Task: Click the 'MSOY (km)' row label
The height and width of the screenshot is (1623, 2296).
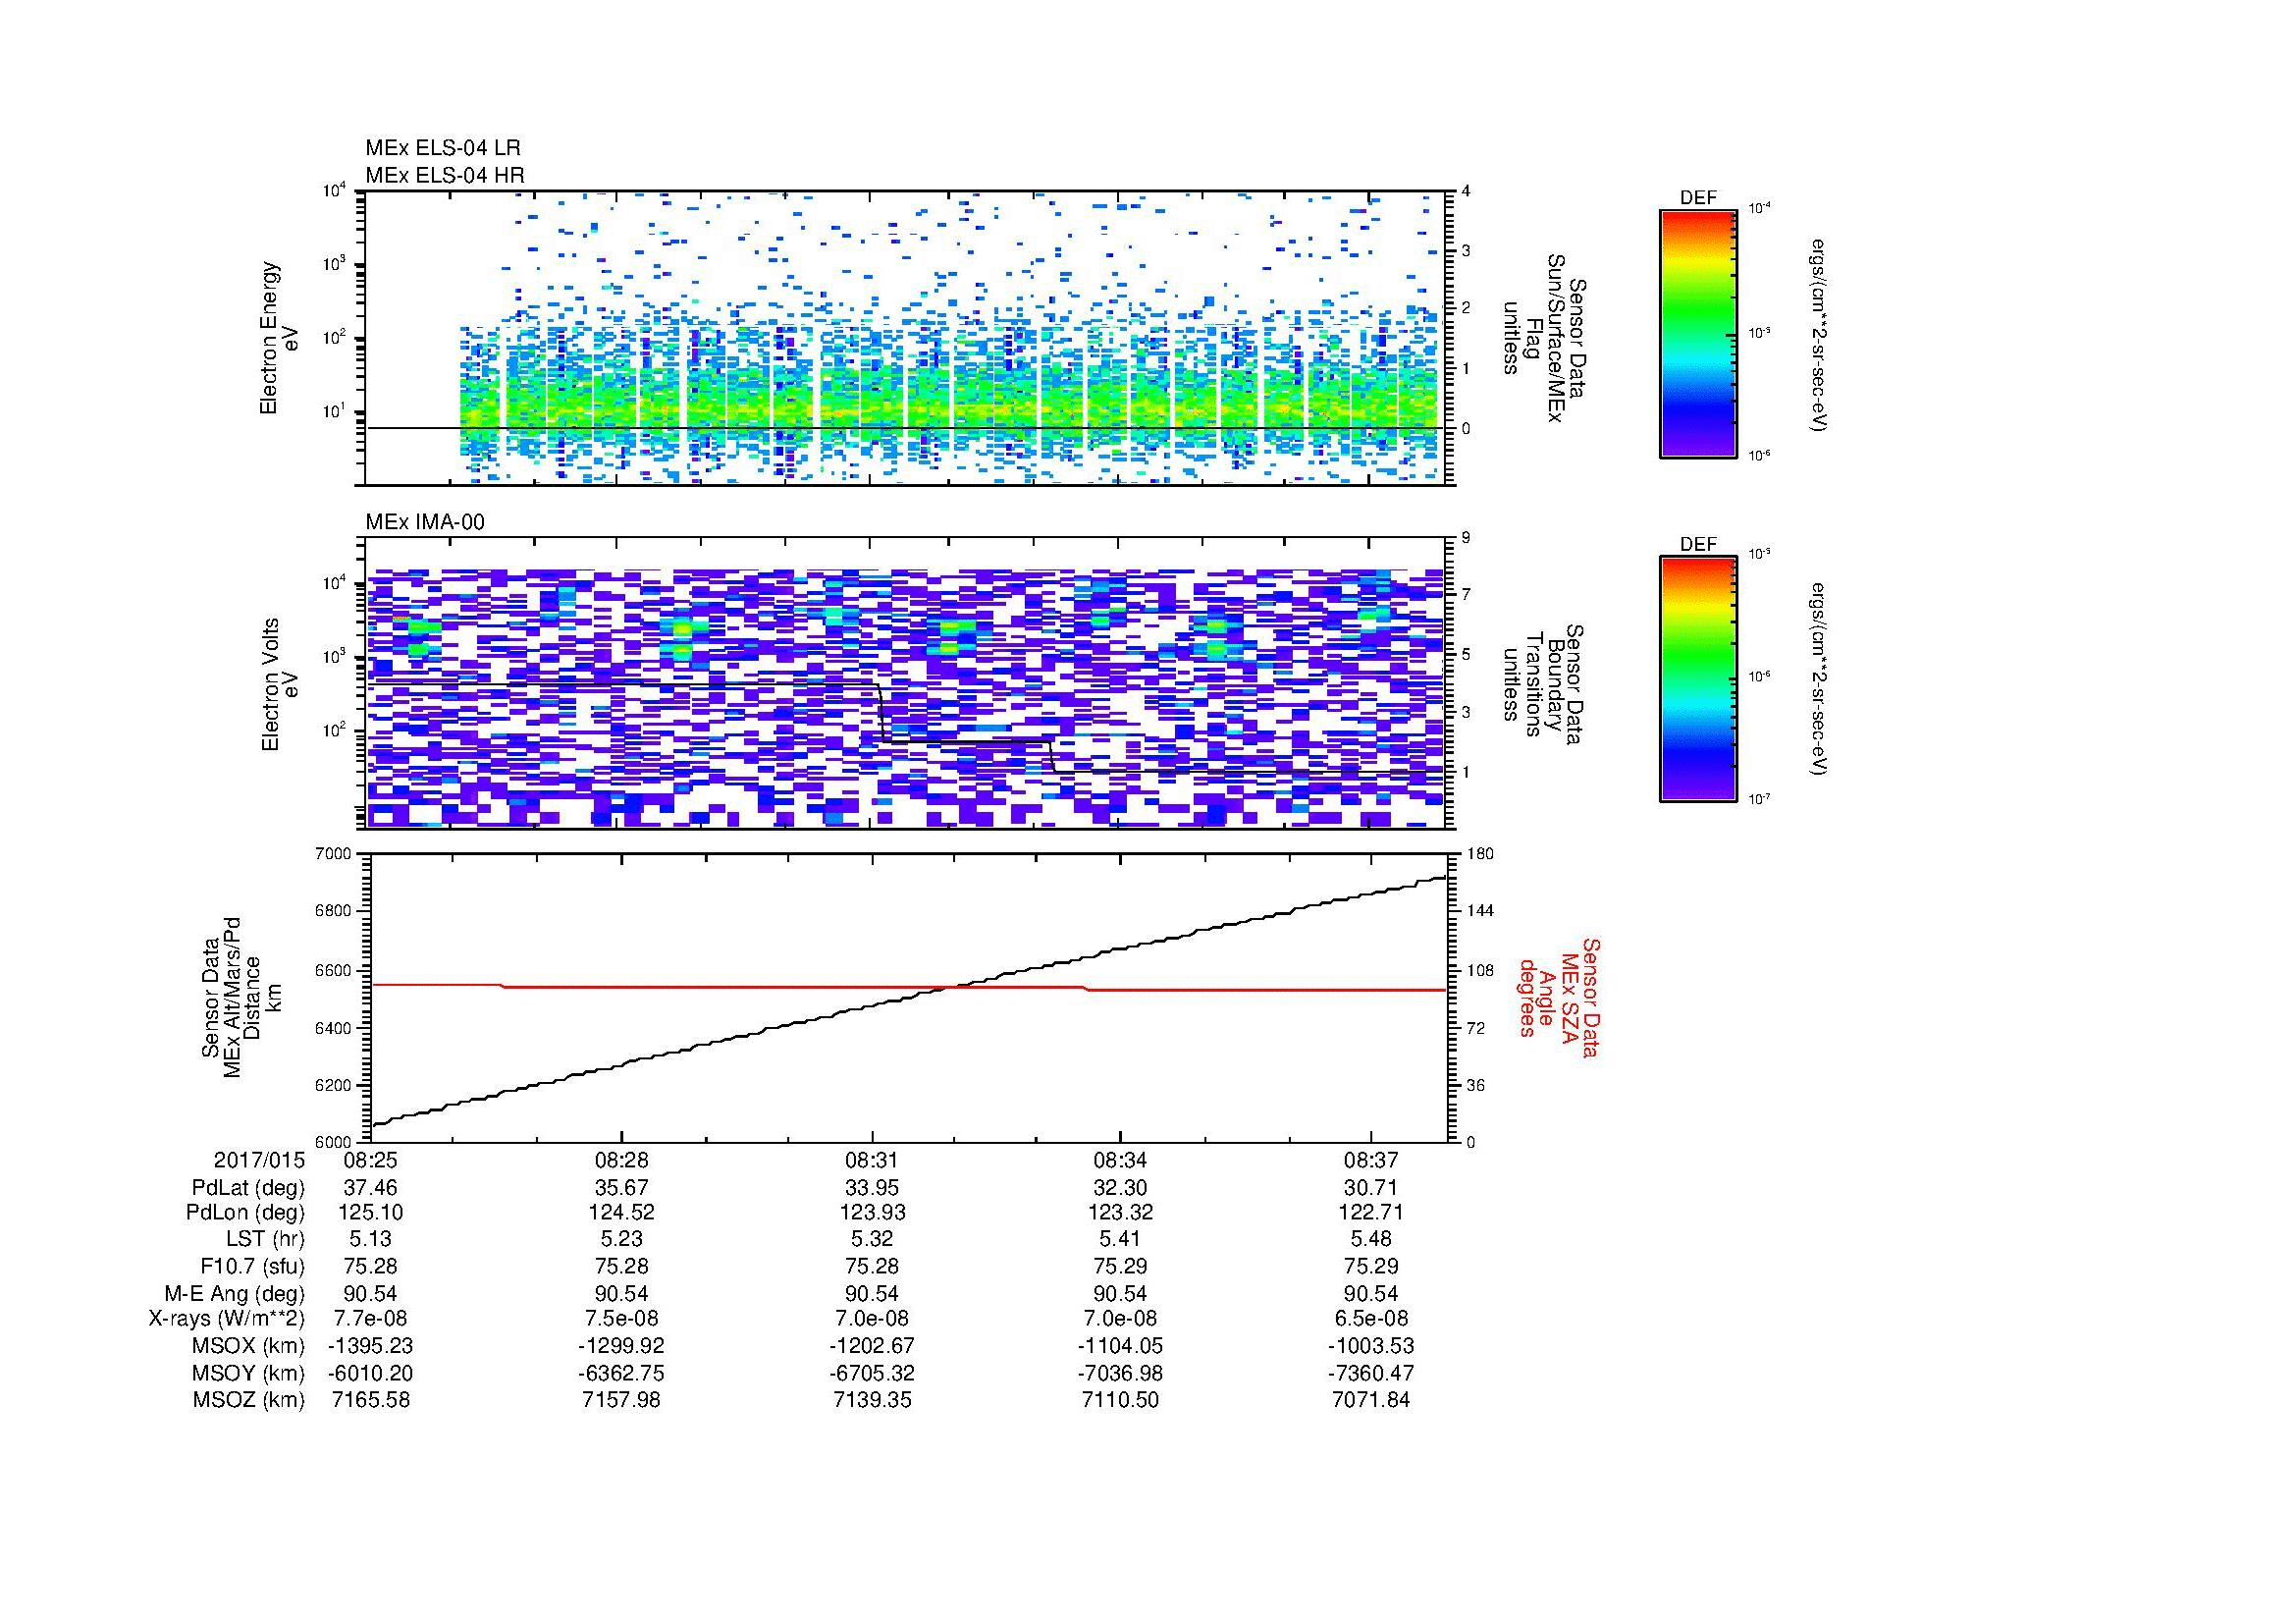Action: pos(249,1374)
